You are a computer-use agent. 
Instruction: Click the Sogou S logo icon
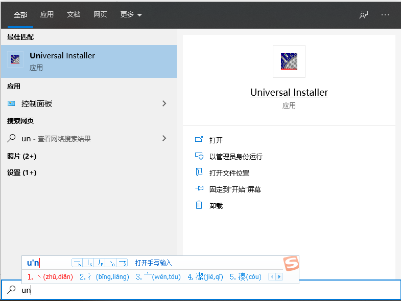[x=291, y=263]
